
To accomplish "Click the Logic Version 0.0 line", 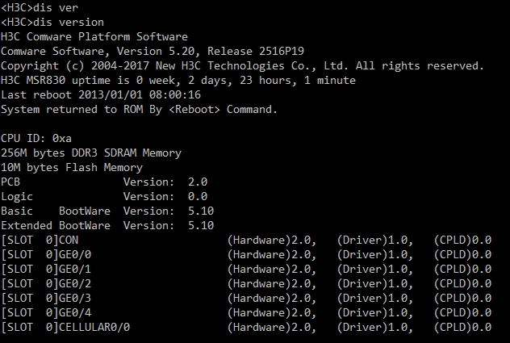I will (103, 196).
